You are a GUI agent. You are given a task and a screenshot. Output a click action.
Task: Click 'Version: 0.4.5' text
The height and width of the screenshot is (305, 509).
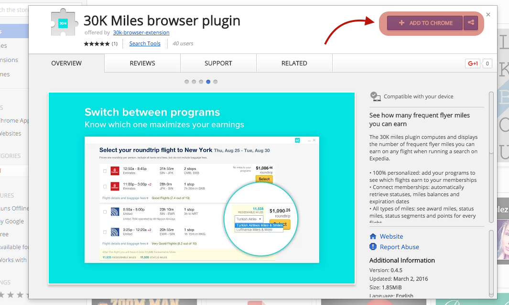pyautogui.click(x=386, y=270)
